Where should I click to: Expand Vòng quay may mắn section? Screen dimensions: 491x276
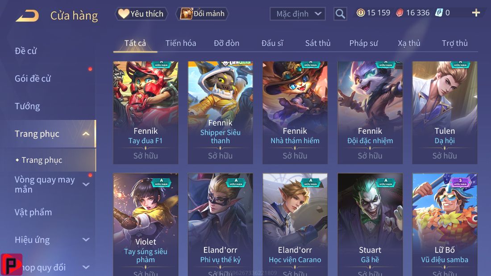(x=86, y=184)
